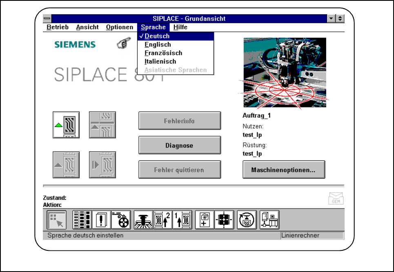Image resolution: width=394 pixels, height=272 pixels.
Task: Open the window system menu box
Action: pos(47,18)
